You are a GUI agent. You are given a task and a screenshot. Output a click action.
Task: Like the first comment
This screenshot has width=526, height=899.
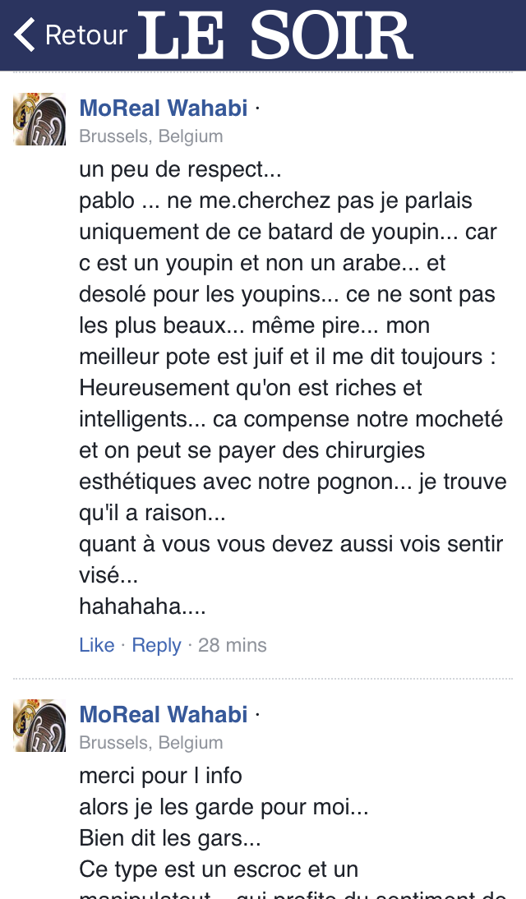click(x=97, y=645)
